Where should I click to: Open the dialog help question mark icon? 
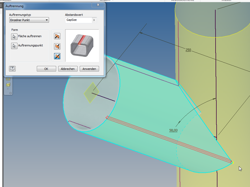[12, 69]
